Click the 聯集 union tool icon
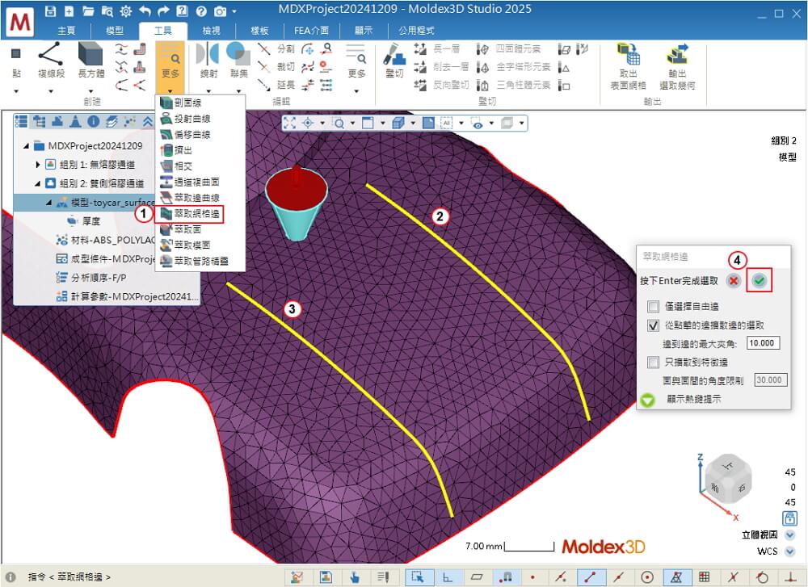This screenshot has height=587, width=808. click(x=238, y=53)
